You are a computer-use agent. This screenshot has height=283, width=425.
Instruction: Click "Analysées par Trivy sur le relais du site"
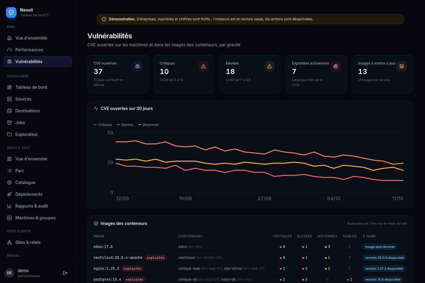pyautogui.click(x=377, y=223)
